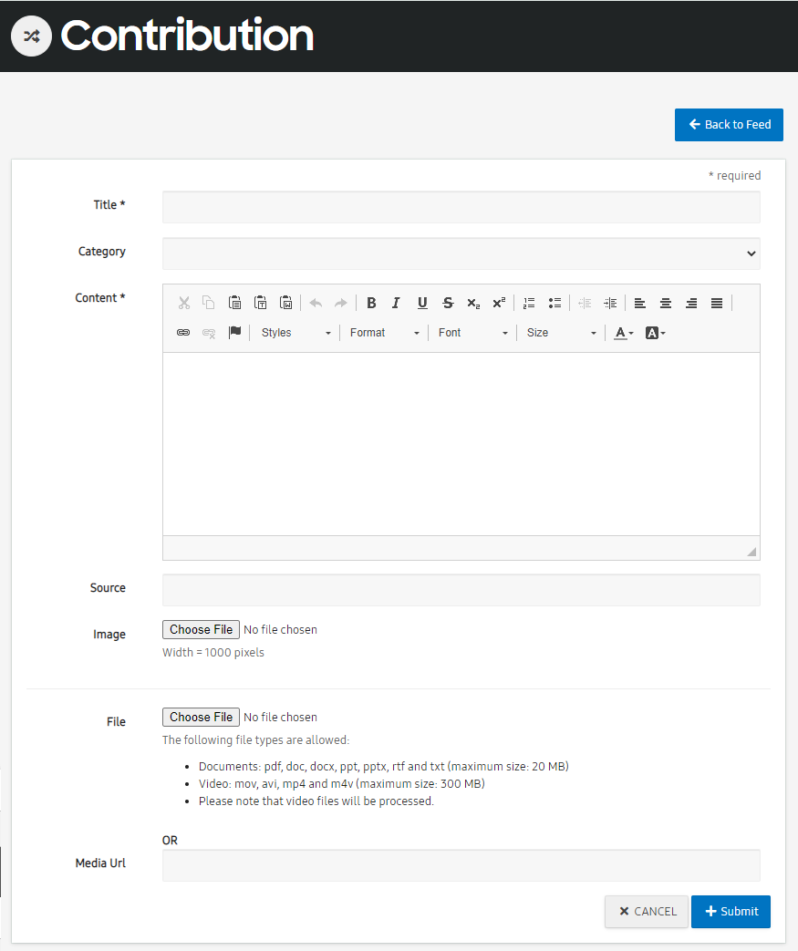
Task: Center align the text
Action: click(666, 303)
